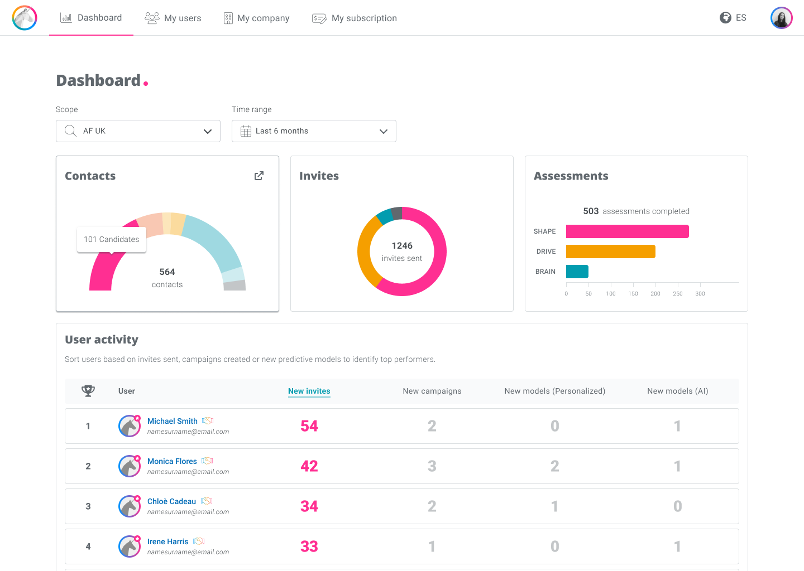Expand the AF UK scope dropdown

[138, 131]
